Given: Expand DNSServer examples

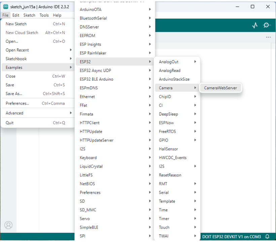Looking at the screenshot, I should pyautogui.click(x=115, y=27).
